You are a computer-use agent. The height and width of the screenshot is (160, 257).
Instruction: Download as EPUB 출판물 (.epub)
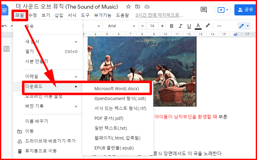coord(118,148)
